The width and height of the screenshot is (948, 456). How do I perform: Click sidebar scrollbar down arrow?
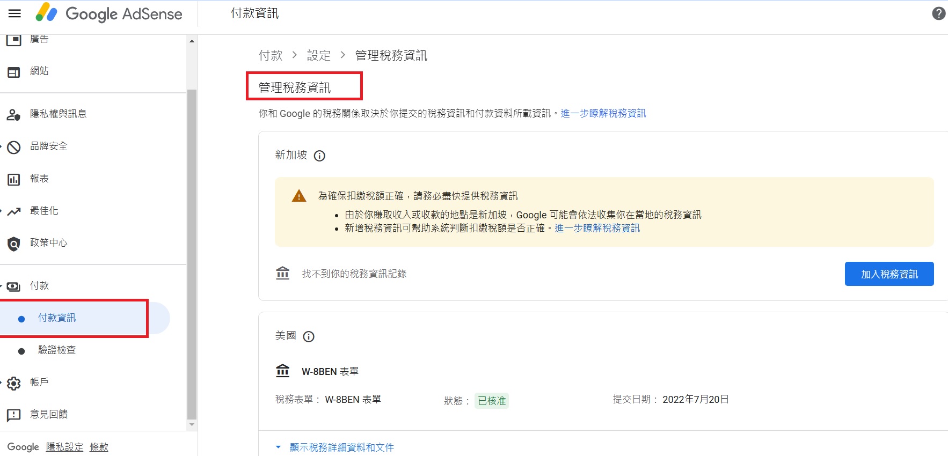tap(192, 425)
